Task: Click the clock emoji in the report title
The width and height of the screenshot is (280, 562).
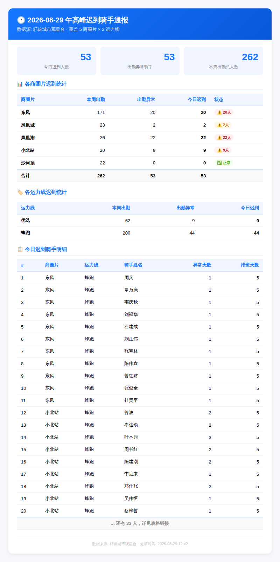Action: [21, 20]
